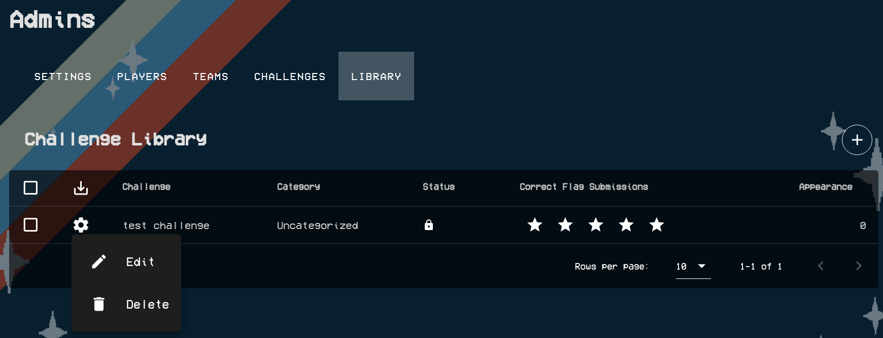This screenshot has width=883, height=338.
Task: Click the trash icon beside Delete
Action: pos(99,304)
